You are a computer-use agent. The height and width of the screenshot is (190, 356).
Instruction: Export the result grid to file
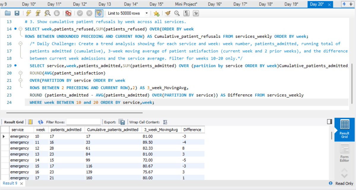(x=122, y=122)
